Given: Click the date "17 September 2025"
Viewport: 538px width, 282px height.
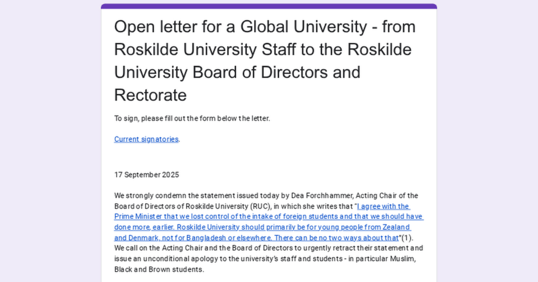Looking at the screenshot, I should tap(147, 175).
